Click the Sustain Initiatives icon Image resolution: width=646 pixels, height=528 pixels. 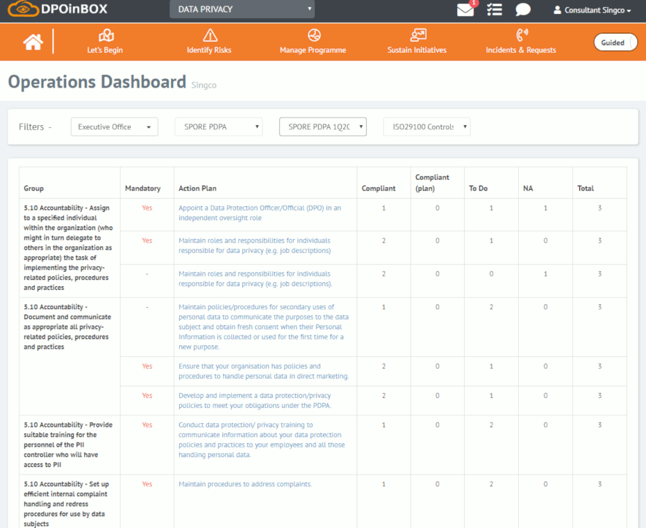[417, 36]
